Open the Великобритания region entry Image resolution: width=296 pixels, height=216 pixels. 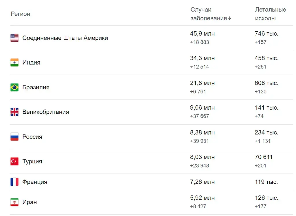(x=46, y=112)
